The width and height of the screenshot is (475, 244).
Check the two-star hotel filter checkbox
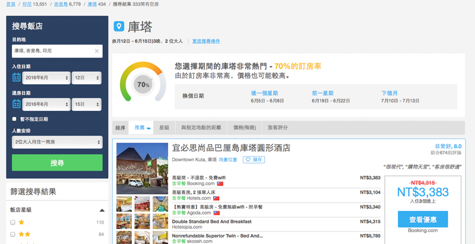pos(12,235)
